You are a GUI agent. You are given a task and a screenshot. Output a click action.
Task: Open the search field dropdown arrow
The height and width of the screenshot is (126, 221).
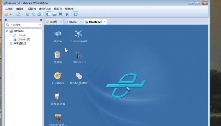pos(40,25)
